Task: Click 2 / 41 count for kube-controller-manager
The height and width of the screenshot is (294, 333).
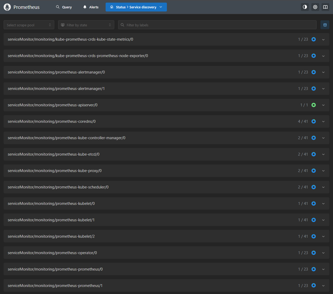Action: point(303,138)
